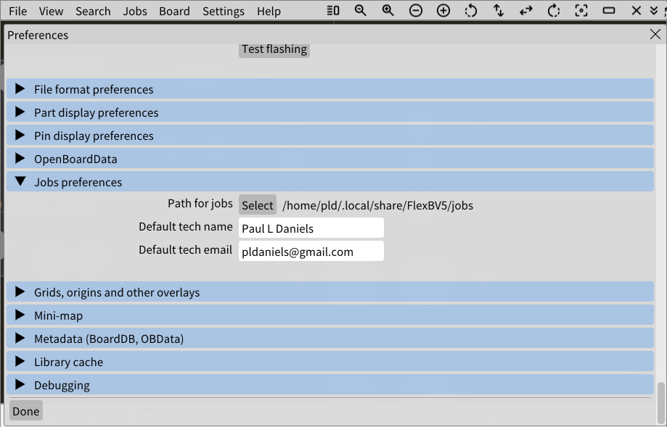Viewport: 667px width, 427px height.
Task: Click the Test flashing button
Action: pyautogui.click(x=274, y=49)
